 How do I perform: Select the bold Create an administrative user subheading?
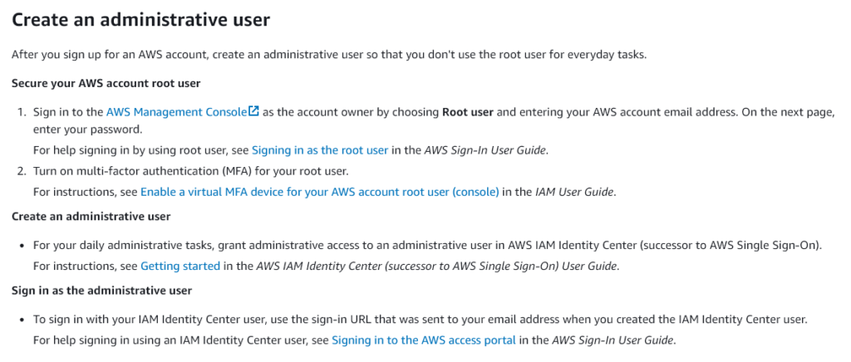(x=91, y=216)
